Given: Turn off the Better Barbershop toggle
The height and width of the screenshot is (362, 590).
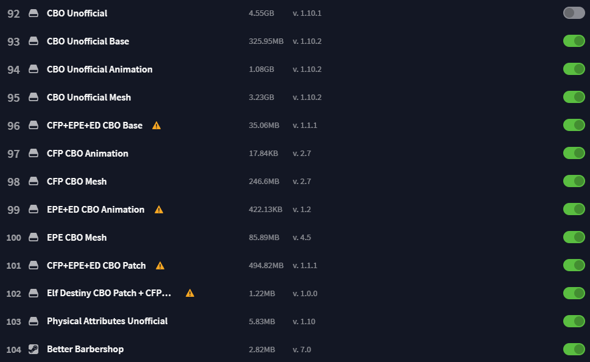Looking at the screenshot, I should click(574, 349).
